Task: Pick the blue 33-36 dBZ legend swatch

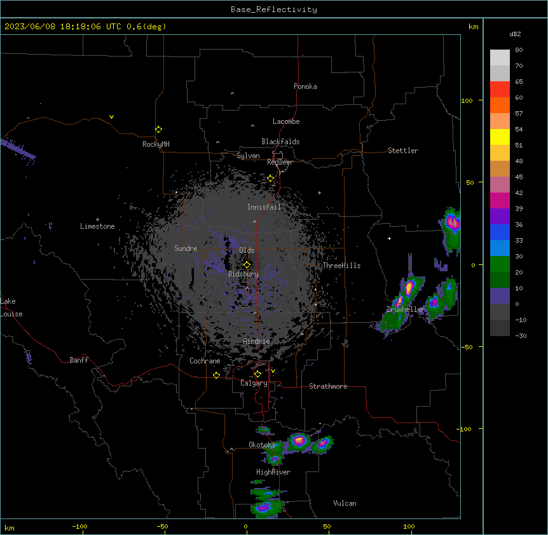Action: tap(500, 232)
